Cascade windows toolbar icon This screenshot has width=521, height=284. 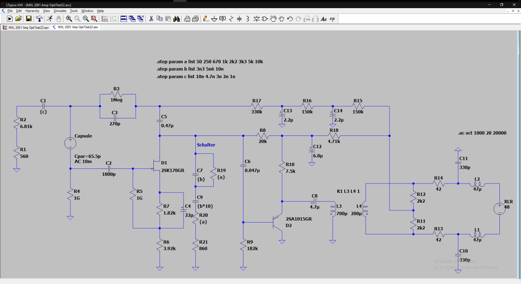coord(132,19)
